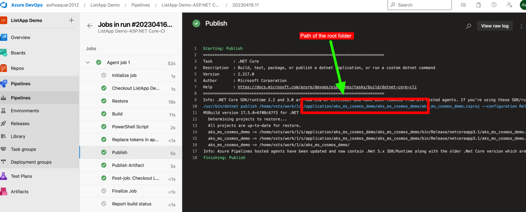
Task: Click the View raw log button
Action: click(x=494, y=26)
